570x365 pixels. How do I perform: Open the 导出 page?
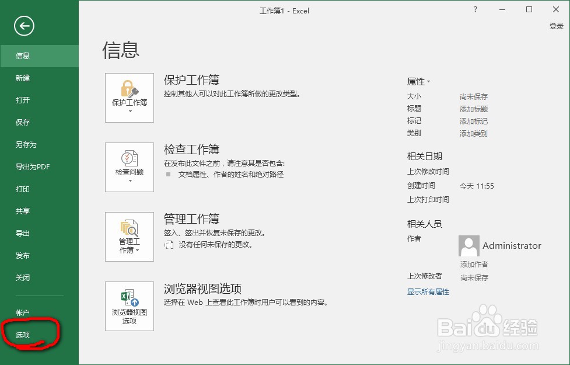tap(39, 233)
